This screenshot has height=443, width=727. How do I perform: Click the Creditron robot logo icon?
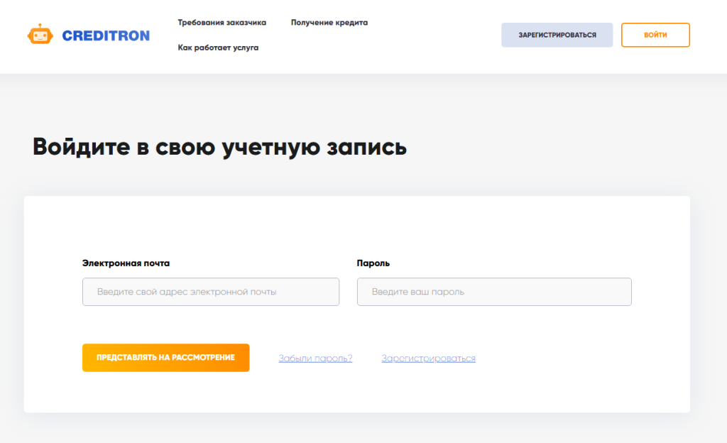(40, 34)
